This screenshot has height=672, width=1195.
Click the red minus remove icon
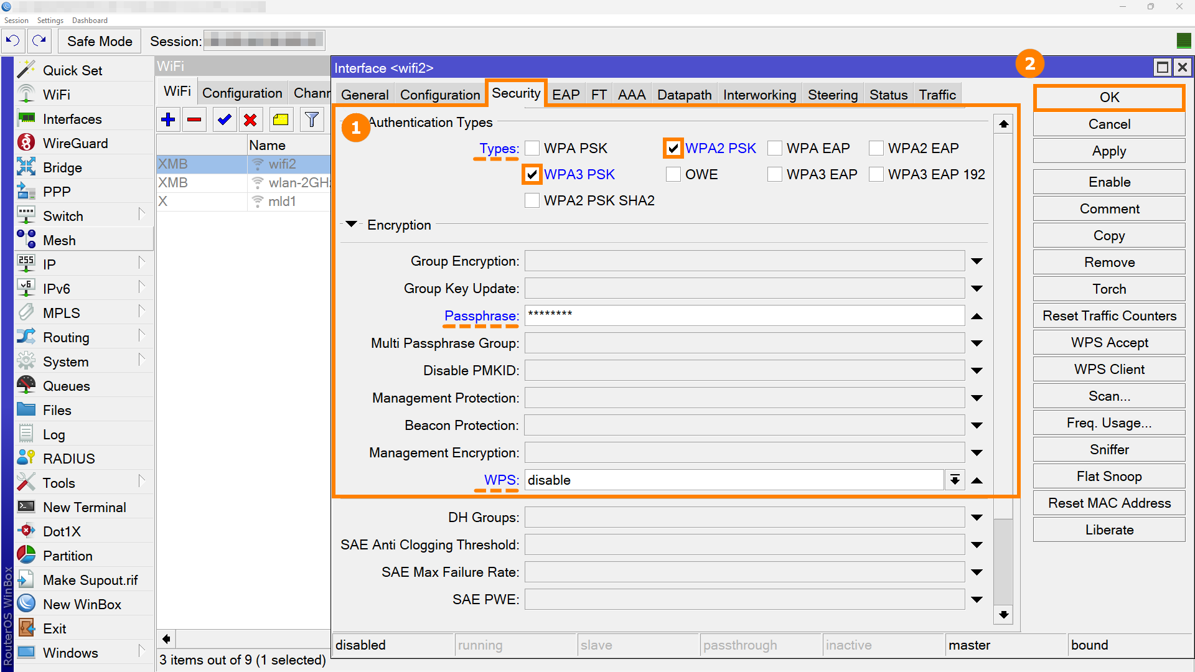pos(195,119)
